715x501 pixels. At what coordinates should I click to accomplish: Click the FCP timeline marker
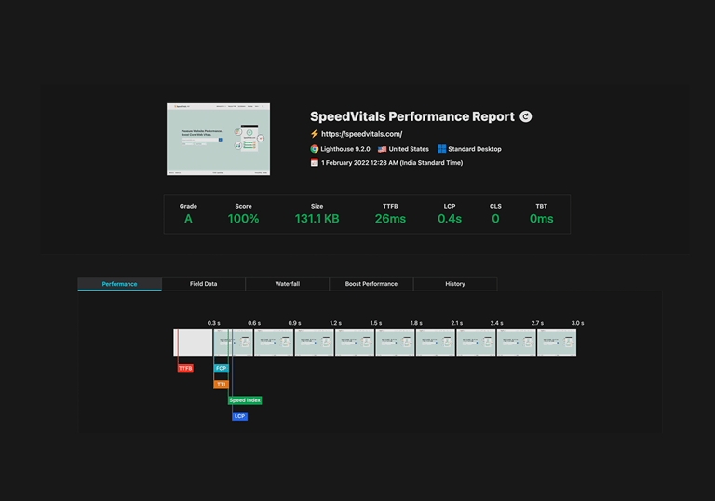222,368
